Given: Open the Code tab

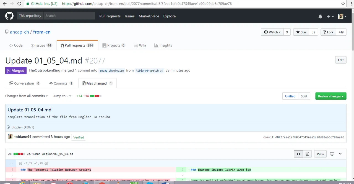Looking at the screenshot, I should [16, 45].
